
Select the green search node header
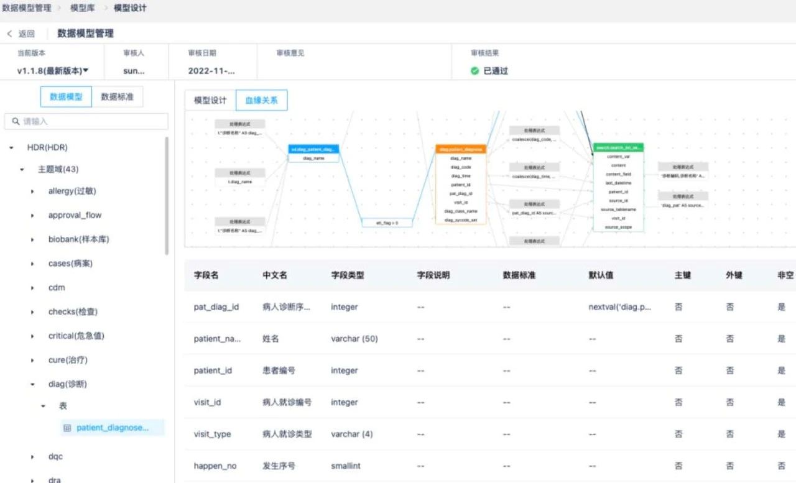(618, 147)
